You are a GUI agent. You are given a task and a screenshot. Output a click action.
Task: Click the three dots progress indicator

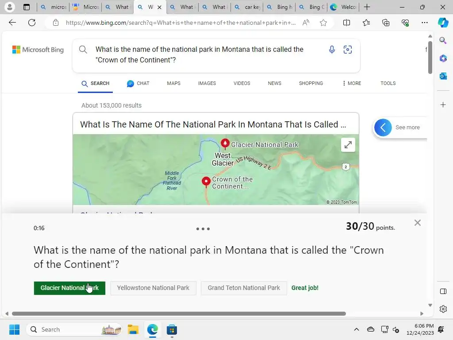[x=203, y=229]
